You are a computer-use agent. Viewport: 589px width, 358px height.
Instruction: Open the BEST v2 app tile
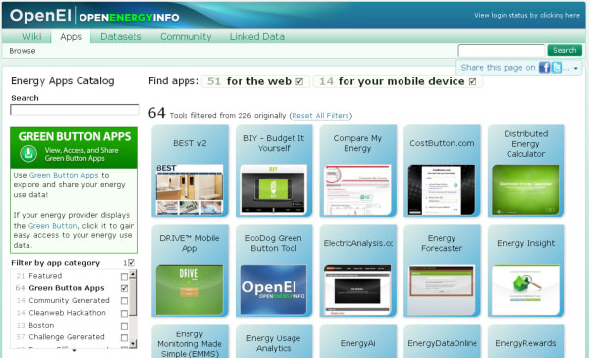click(189, 171)
